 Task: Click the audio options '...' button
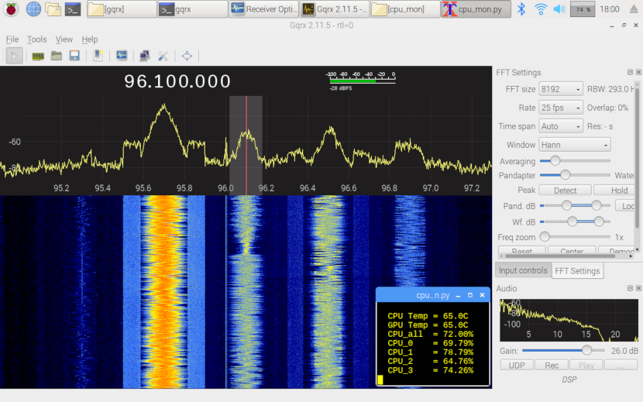click(621, 365)
